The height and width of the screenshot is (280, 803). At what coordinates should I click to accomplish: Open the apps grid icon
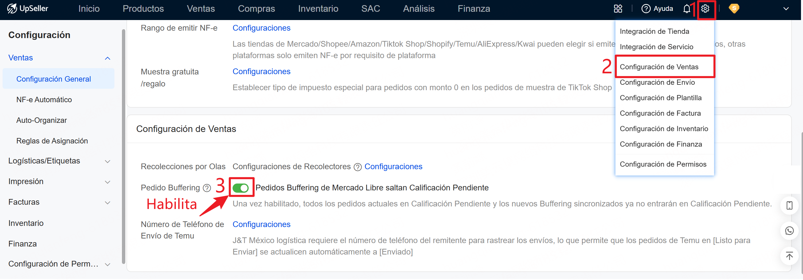tap(617, 8)
